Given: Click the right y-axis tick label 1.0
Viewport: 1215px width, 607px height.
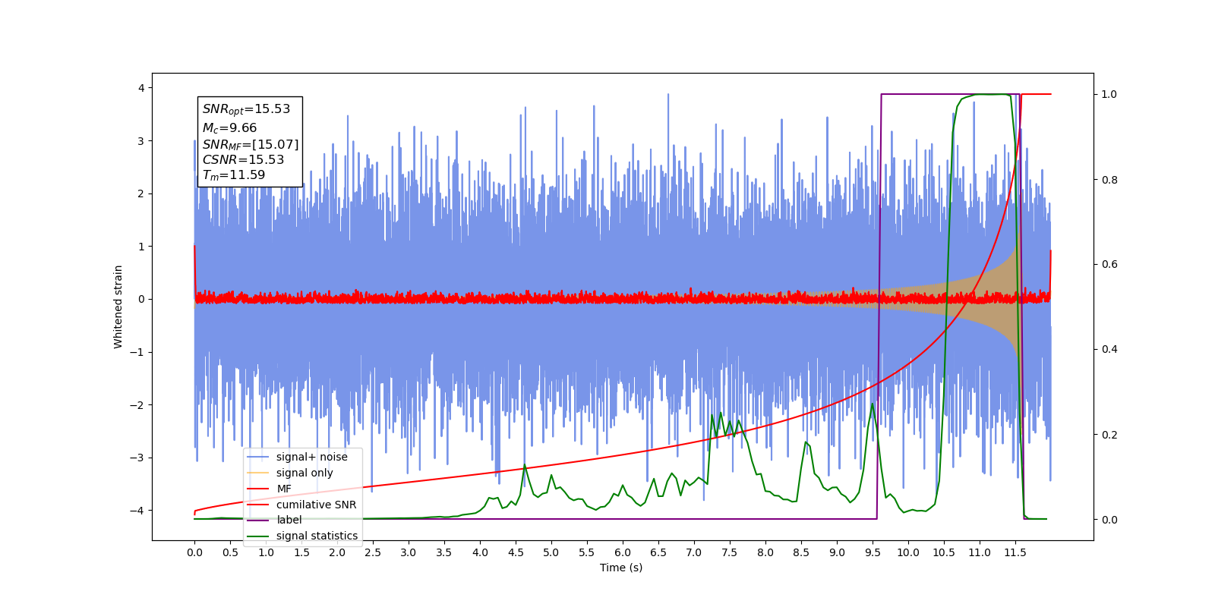Looking at the screenshot, I should click(1109, 95).
